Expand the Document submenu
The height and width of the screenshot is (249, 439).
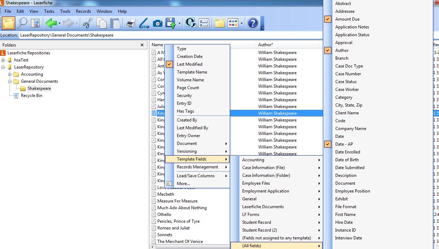[x=197, y=144]
